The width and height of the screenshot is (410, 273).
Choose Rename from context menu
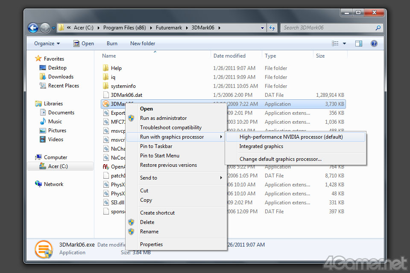149,232
